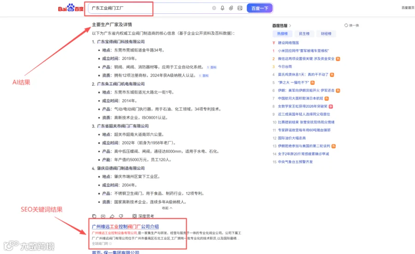Open hot search 今日谷雨
The height and width of the screenshot is (254, 415).
[x=285, y=66]
